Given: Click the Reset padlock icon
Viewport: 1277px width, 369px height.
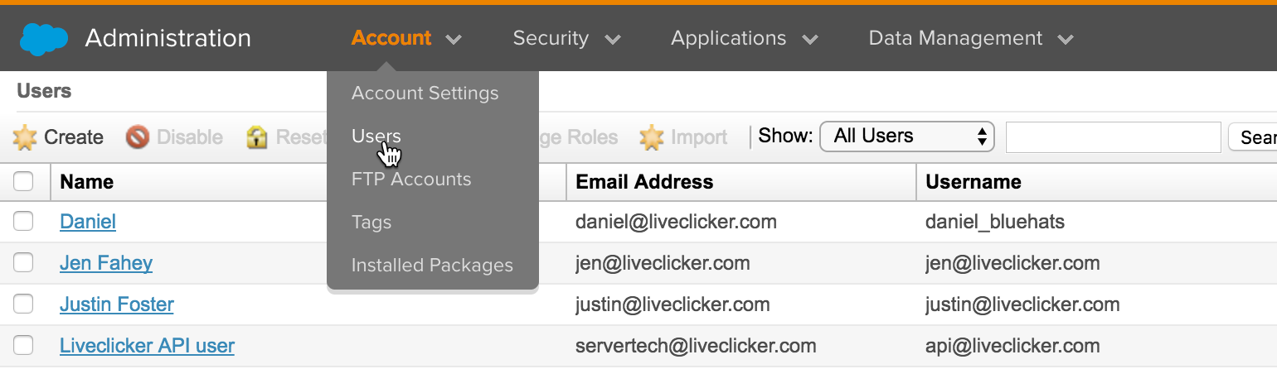Looking at the screenshot, I should pyautogui.click(x=257, y=137).
